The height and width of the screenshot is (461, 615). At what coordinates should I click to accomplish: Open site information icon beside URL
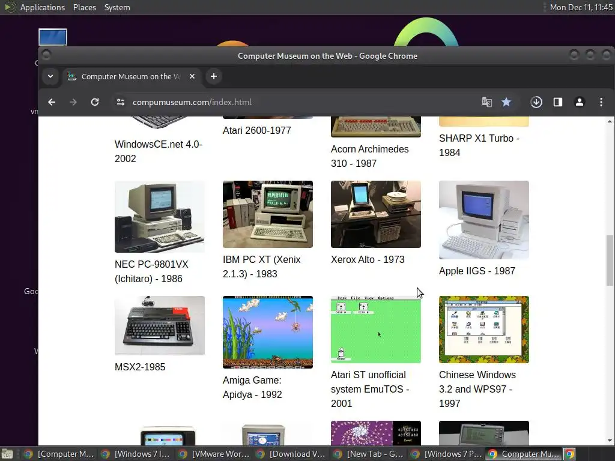pos(120,102)
